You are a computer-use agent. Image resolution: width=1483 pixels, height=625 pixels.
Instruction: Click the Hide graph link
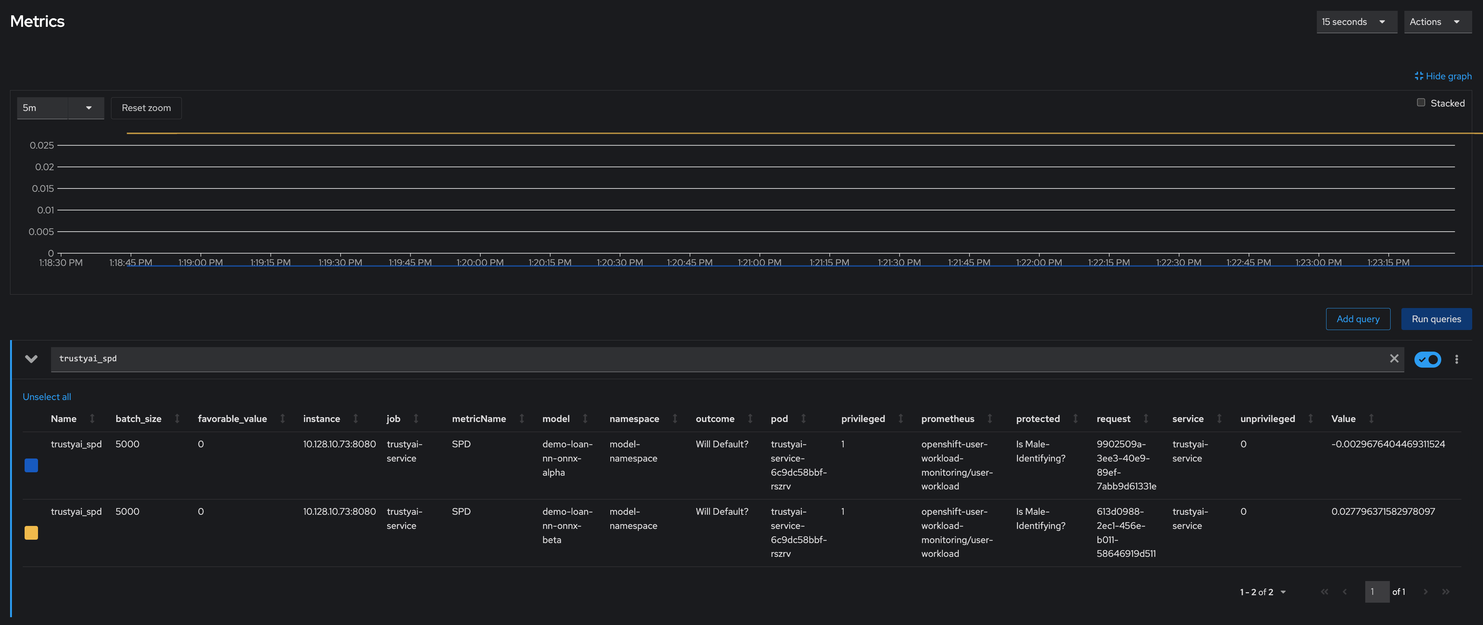point(1443,76)
